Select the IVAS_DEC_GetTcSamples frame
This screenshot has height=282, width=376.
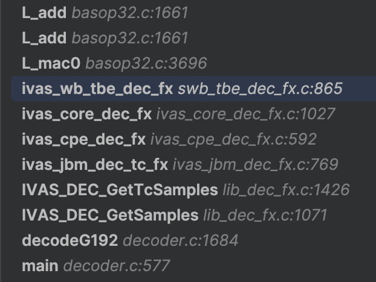(120, 190)
